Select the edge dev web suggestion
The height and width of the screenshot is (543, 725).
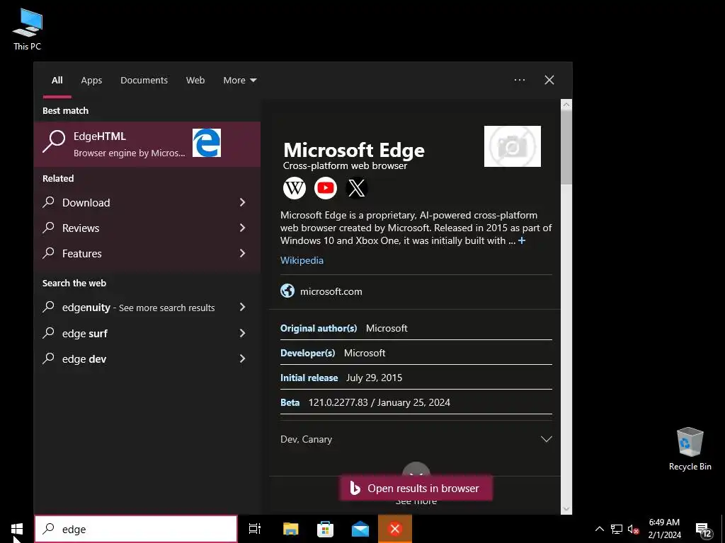147,358
